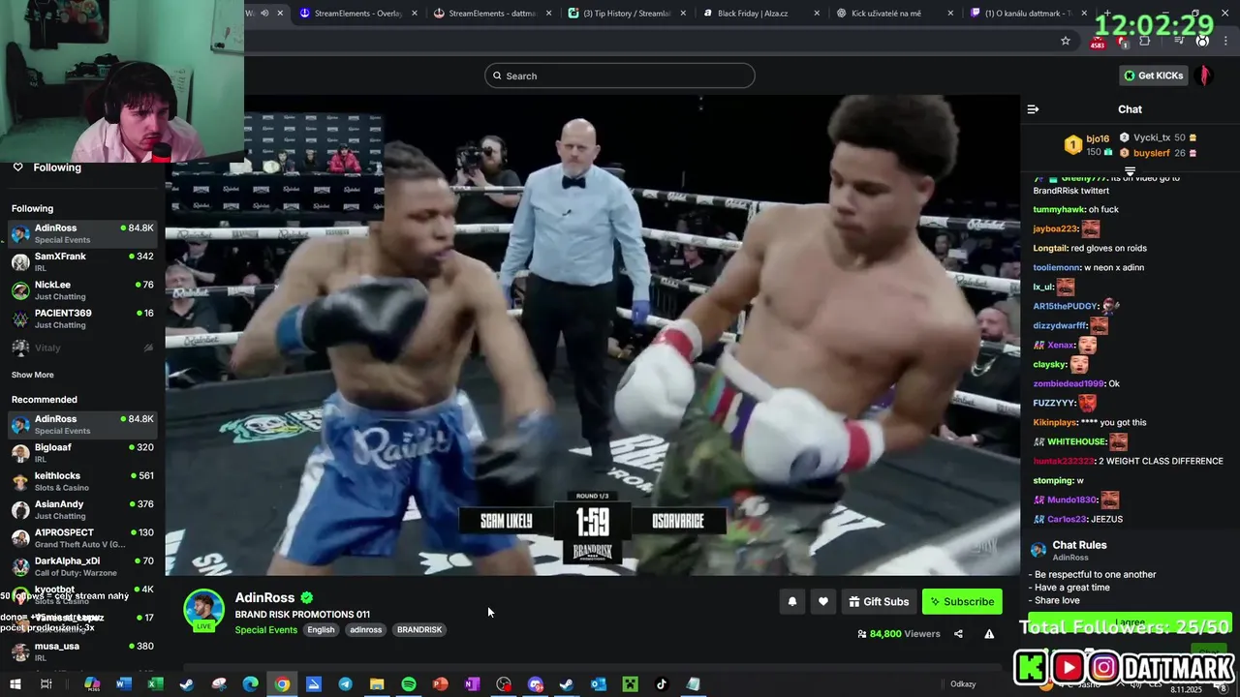Open keithlocks in Recommended list
The height and width of the screenshot is (697, 1240).
(82, 481)
